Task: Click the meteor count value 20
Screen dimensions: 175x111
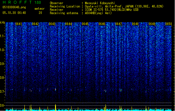Action: pyautogui.click(x=40, y=13)
